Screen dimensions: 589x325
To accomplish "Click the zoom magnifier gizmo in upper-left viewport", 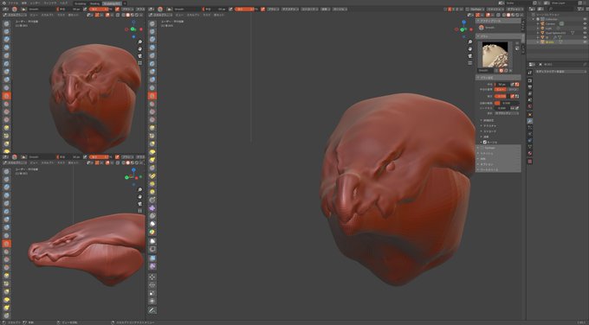I will (139, 41).
